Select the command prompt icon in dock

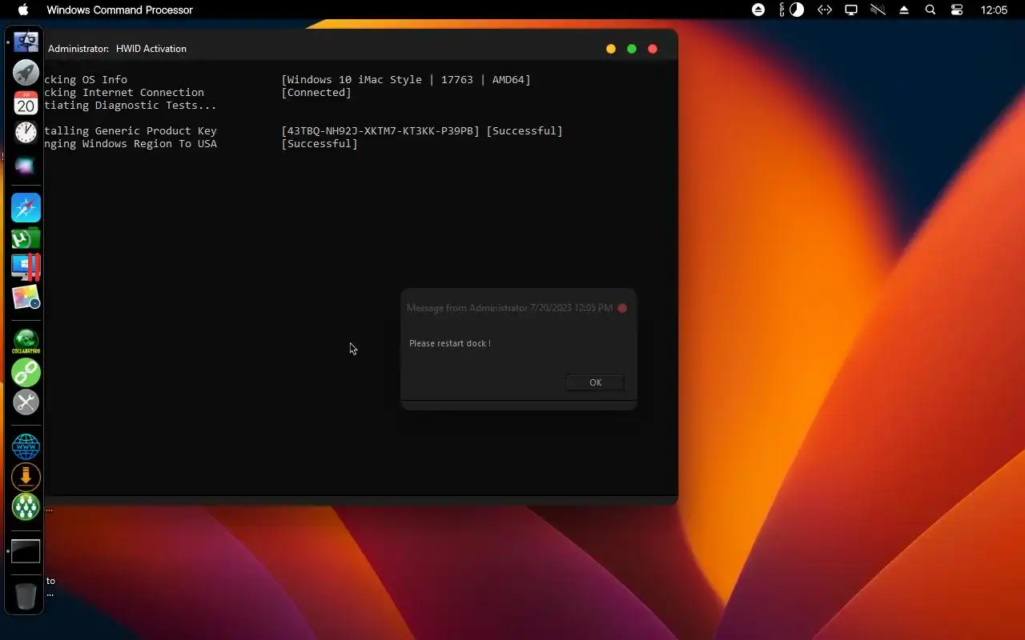(26, 551)
